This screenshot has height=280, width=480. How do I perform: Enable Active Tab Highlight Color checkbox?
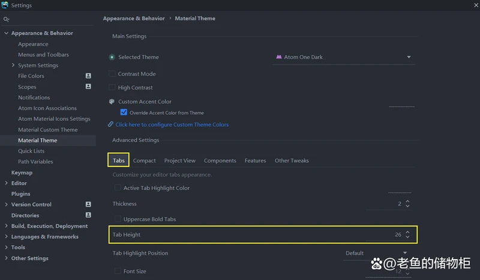pyautogui.click(x=118, y=187)
